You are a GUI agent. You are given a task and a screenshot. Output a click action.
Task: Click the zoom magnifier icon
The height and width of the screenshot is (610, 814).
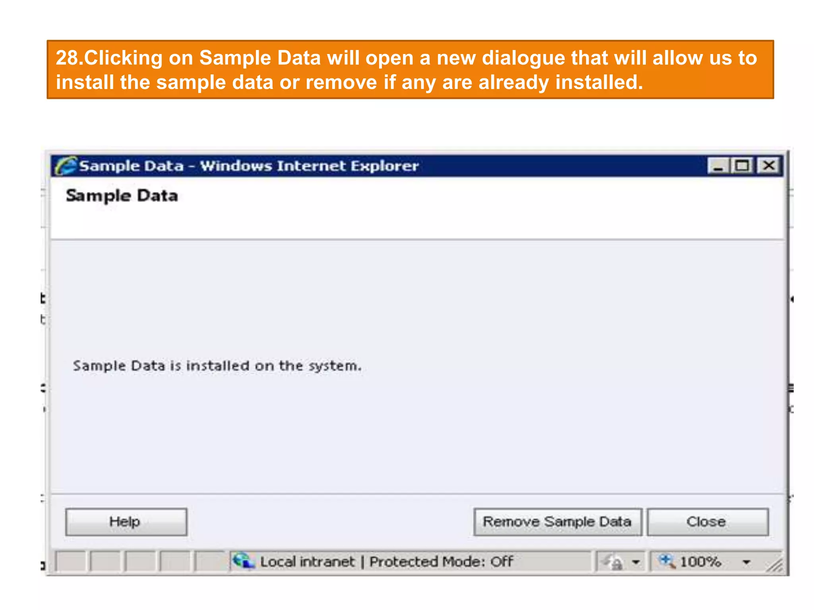coord(667,561)
